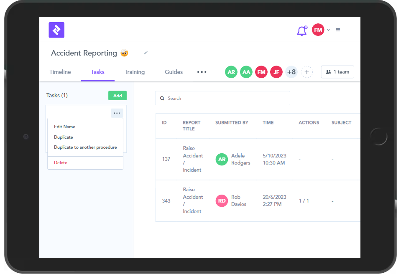Show more tabs via the ellipsis
Screen dimensions: 401x274
click(x=202, y=72)
